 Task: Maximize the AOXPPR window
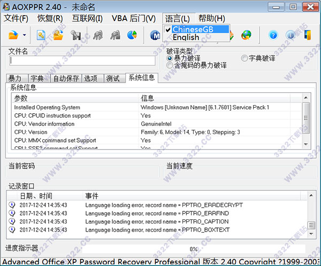(293, 7)
